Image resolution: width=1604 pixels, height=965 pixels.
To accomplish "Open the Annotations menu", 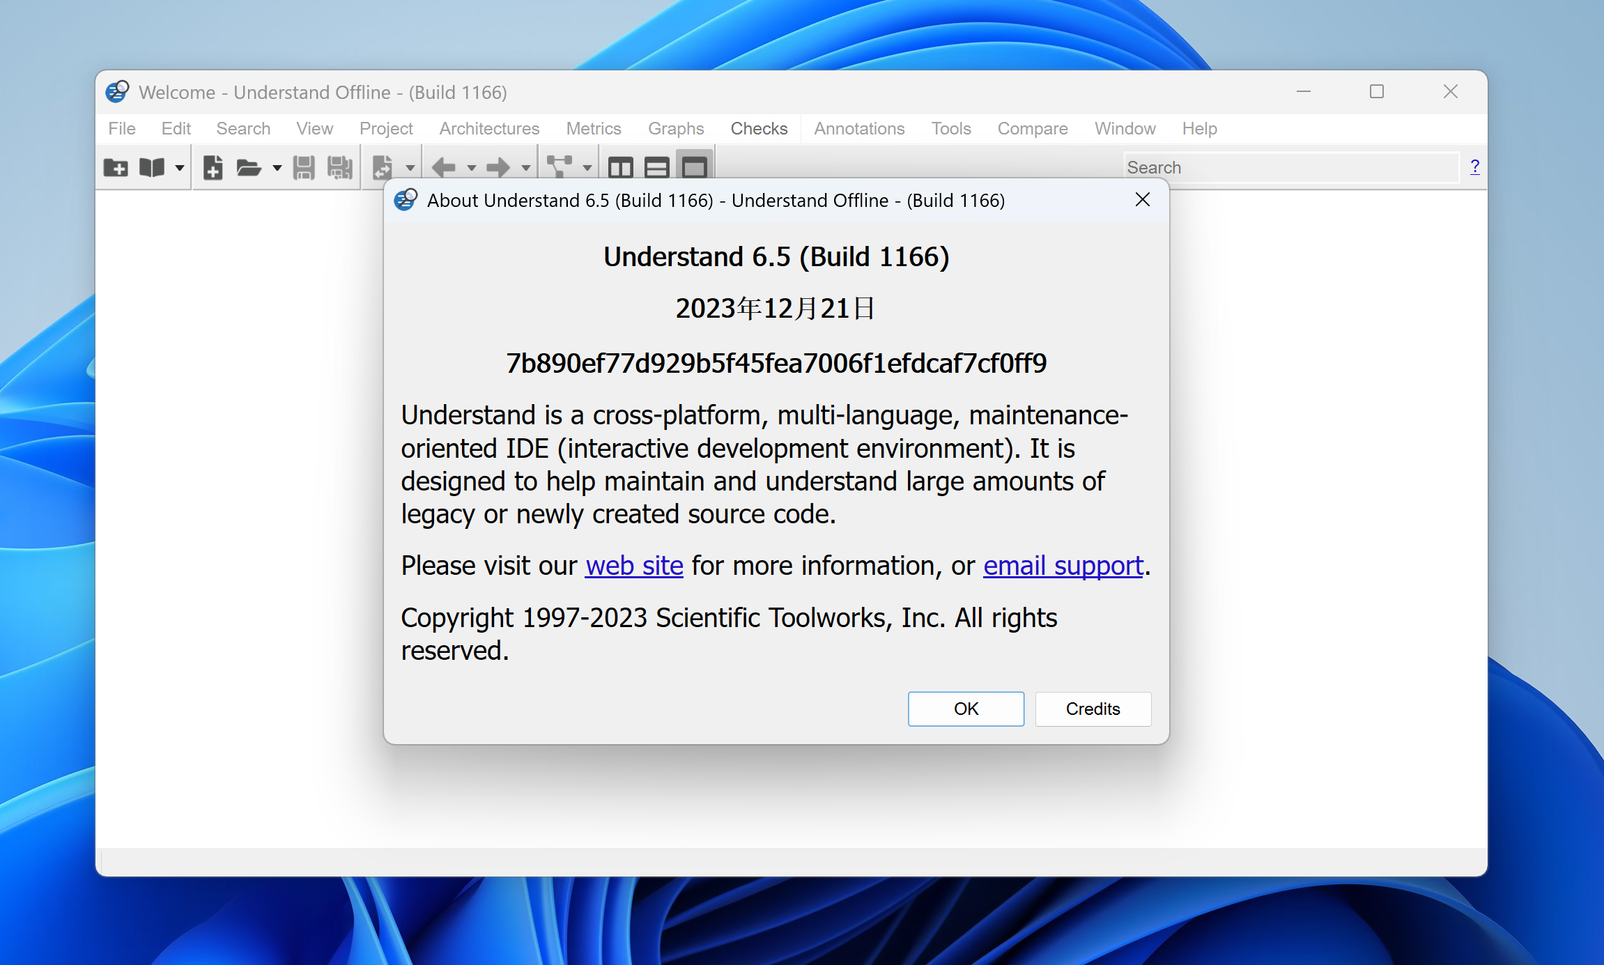I will 859,128.
